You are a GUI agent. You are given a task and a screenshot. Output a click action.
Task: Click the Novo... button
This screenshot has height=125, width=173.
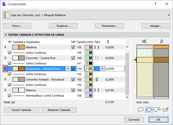click(x=17, y=26)
